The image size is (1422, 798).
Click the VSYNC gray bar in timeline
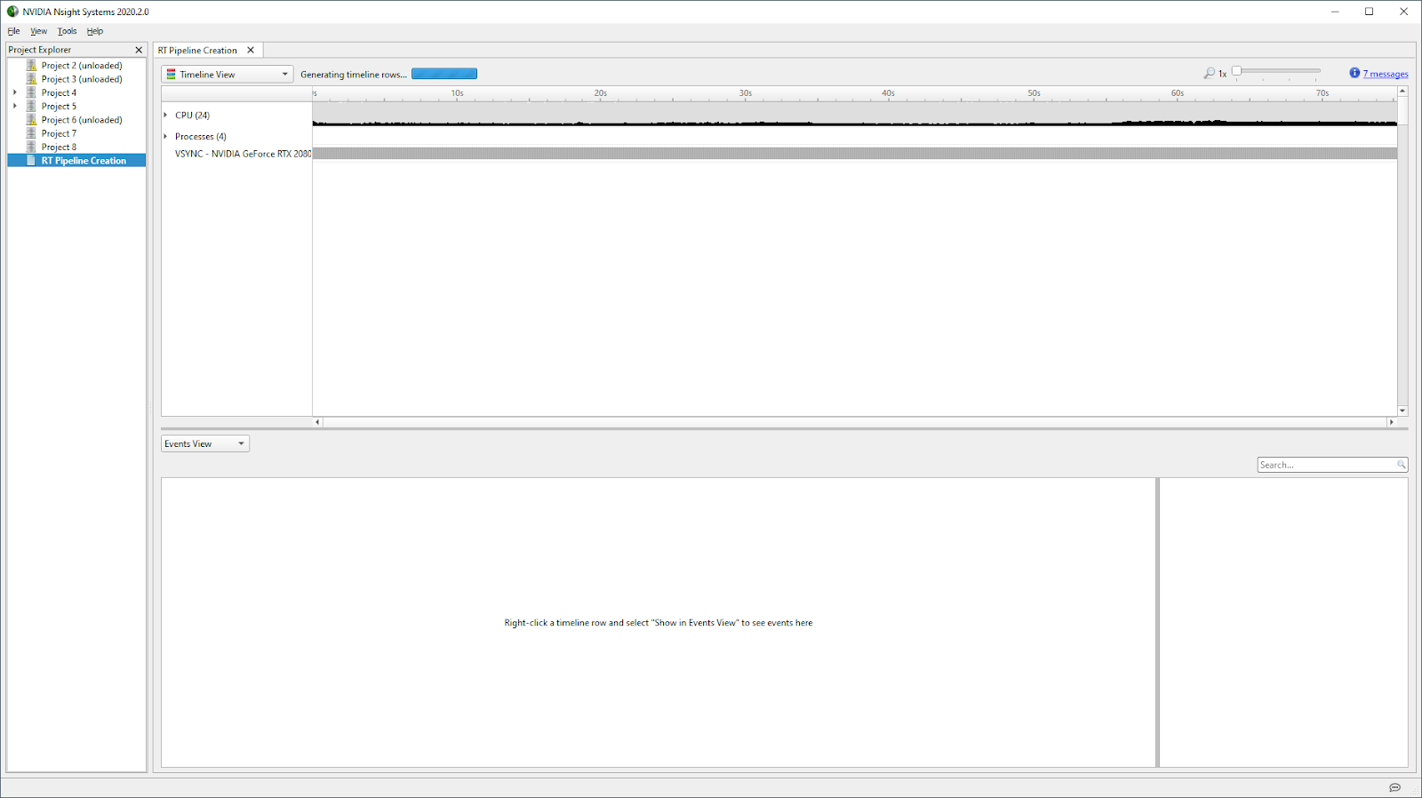tap(855, 154)
